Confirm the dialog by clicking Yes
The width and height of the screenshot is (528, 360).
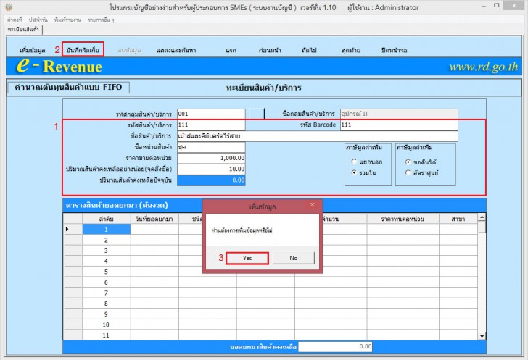pos(247,258)
